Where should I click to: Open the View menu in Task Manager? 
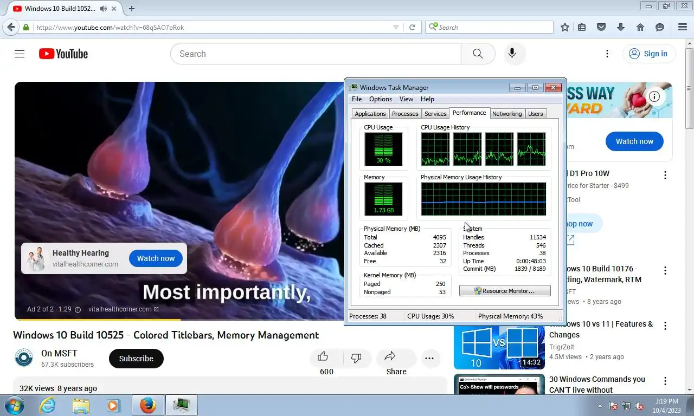406,99
